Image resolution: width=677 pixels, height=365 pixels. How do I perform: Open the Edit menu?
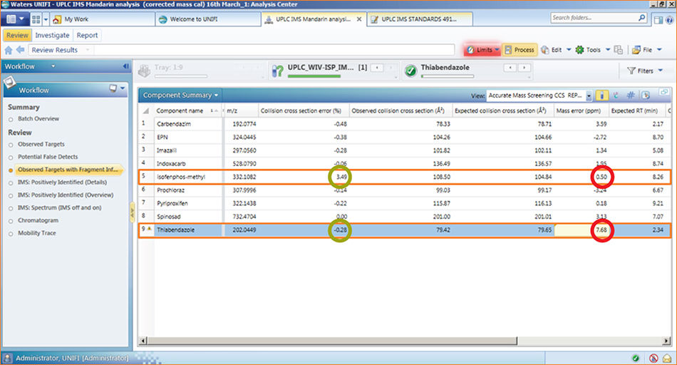556,50
